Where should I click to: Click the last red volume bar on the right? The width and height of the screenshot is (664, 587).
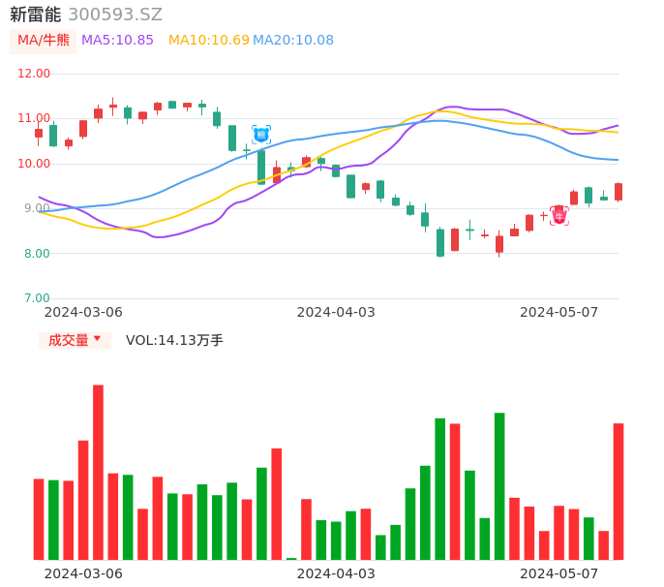(619, 491)
